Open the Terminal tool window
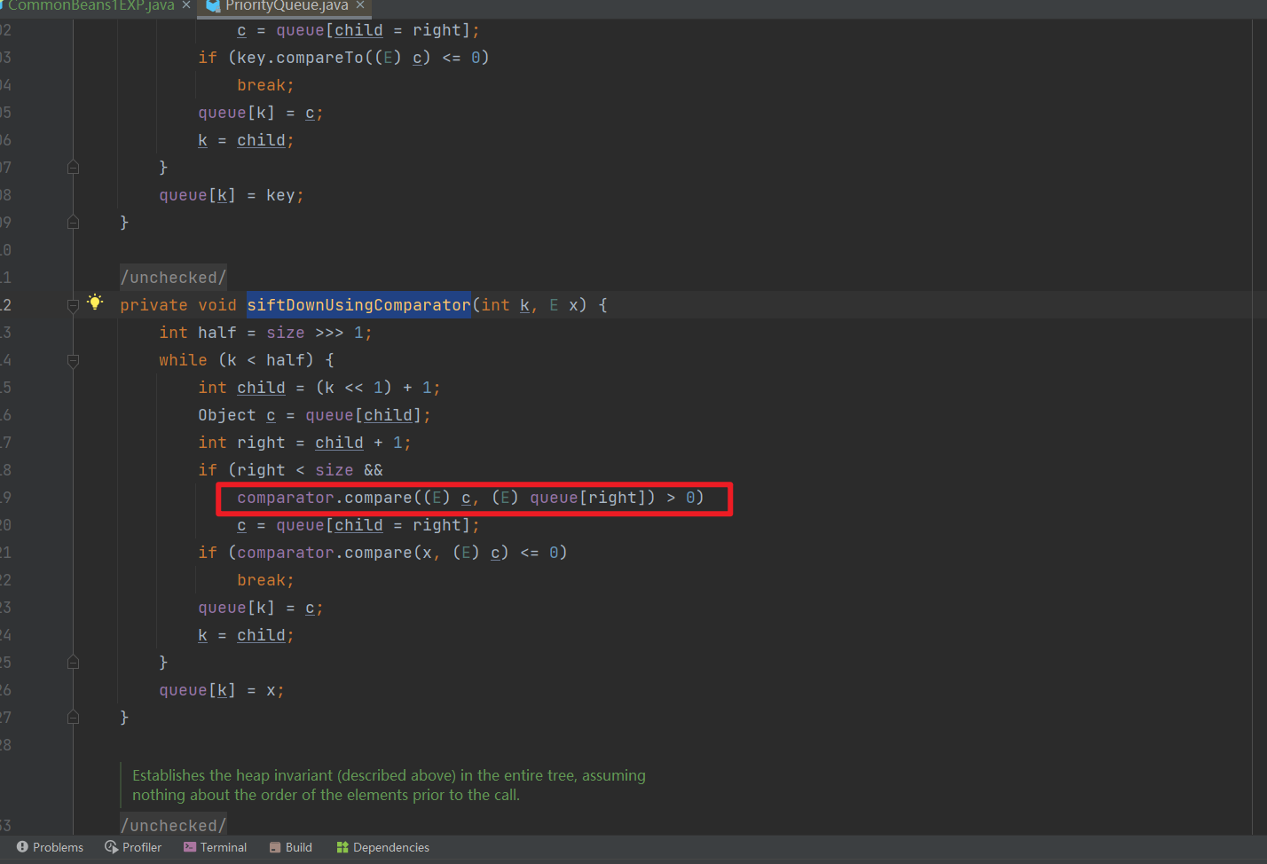 point(215,847)
